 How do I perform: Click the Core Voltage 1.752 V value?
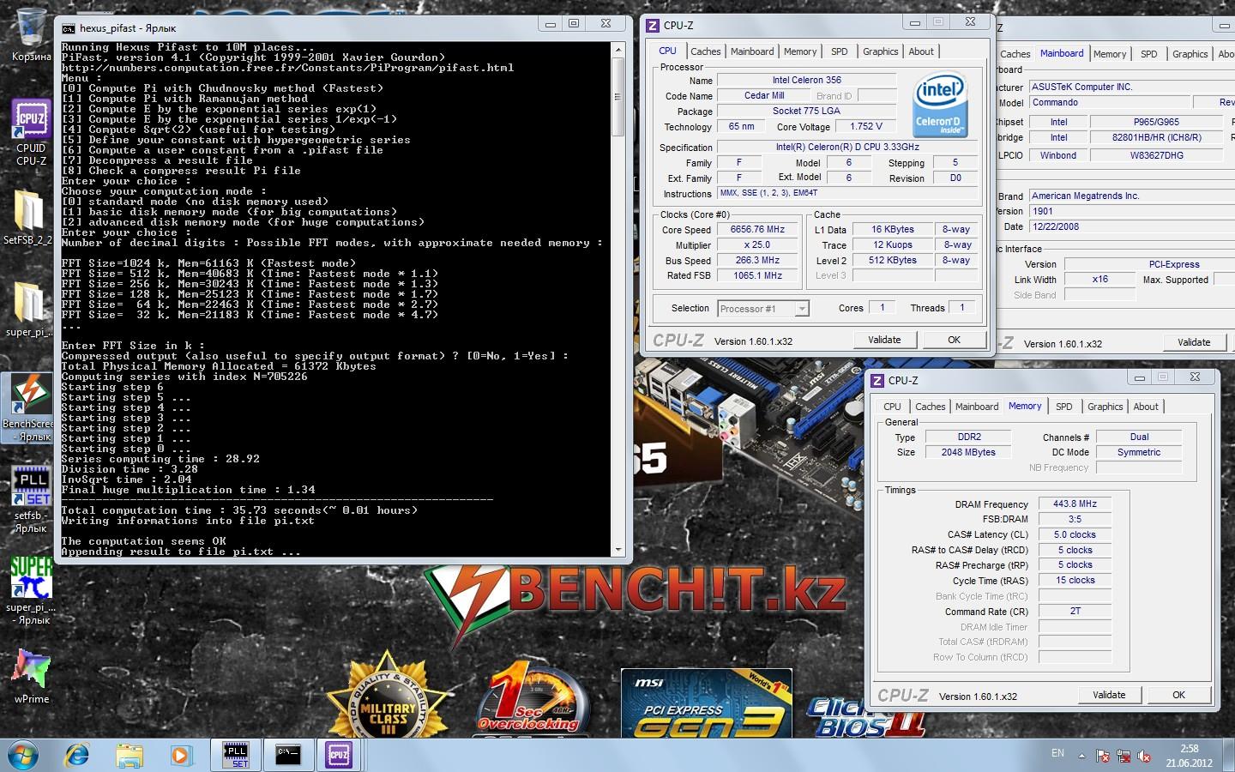click(x=867, y=127)
